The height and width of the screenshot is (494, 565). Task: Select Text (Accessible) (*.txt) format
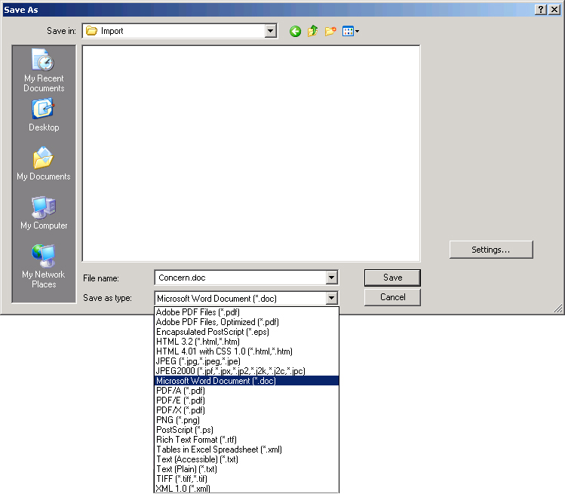tap(247, 459)
